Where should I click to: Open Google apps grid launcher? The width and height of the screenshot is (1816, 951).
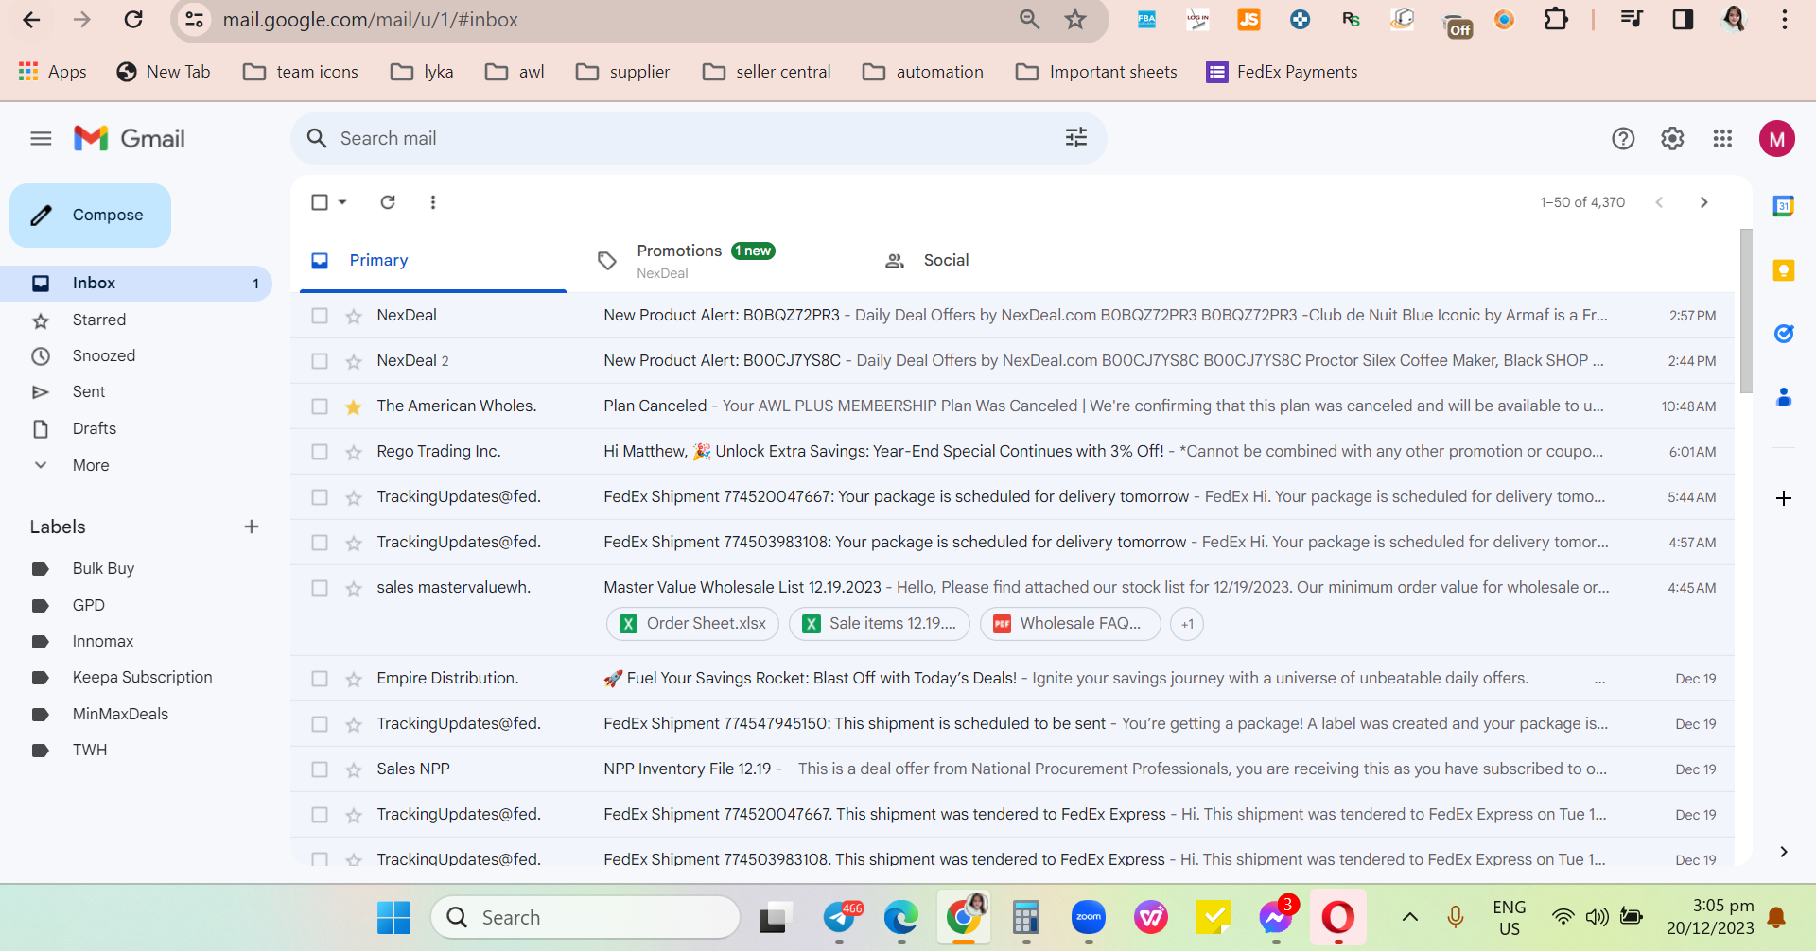pos(1722,139)
